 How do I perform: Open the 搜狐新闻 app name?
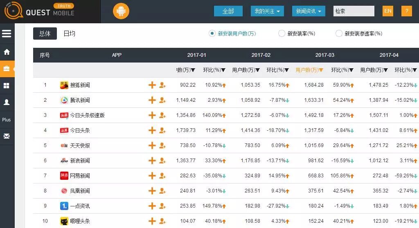[80, 85]
